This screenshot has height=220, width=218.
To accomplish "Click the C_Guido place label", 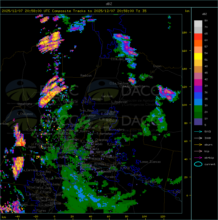I will click(x=32, y=130).
